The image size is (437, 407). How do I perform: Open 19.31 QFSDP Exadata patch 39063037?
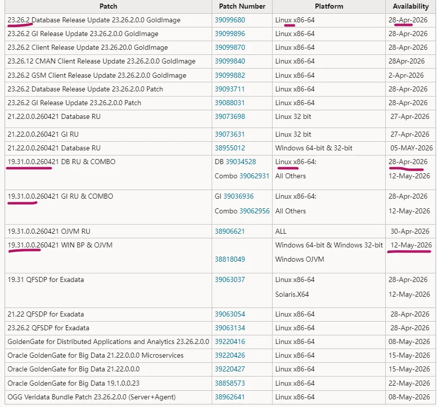click(229, 279)
